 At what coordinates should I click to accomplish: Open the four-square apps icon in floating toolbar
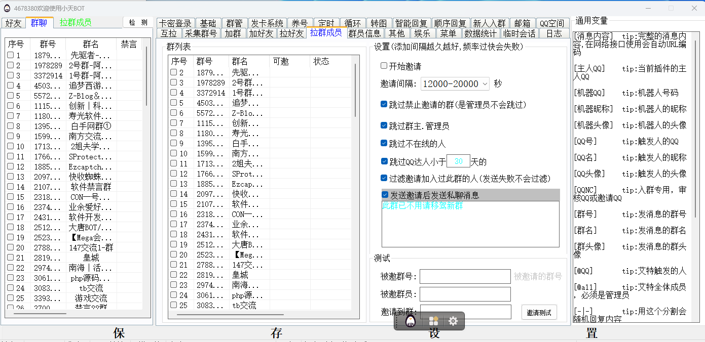[x=433, y=321]
